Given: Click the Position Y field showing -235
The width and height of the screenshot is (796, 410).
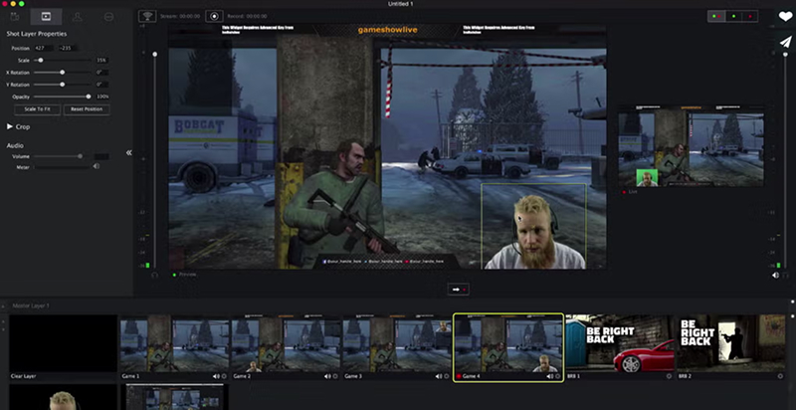Looking at the screenshot, I should click(68, 48).
